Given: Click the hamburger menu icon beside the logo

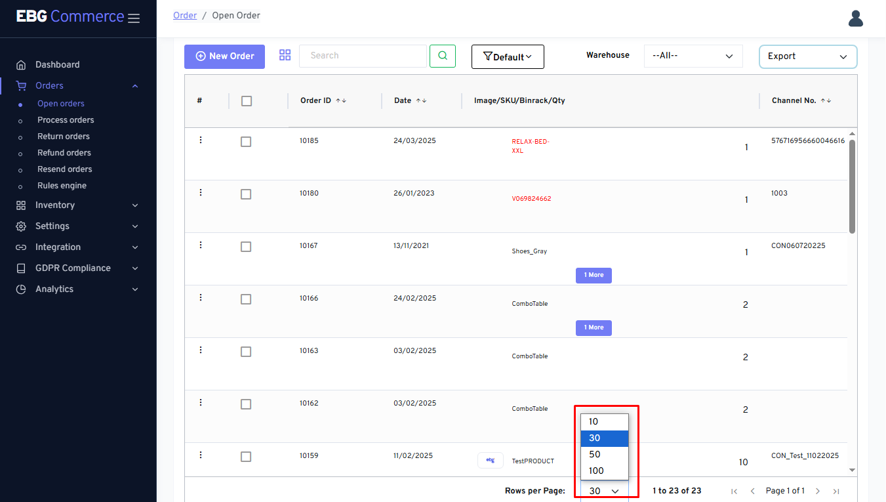Looking at the screenshot, I should [x=134, y=18].
